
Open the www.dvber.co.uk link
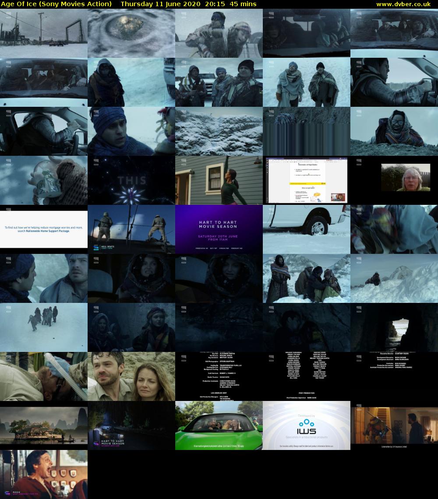403,4
